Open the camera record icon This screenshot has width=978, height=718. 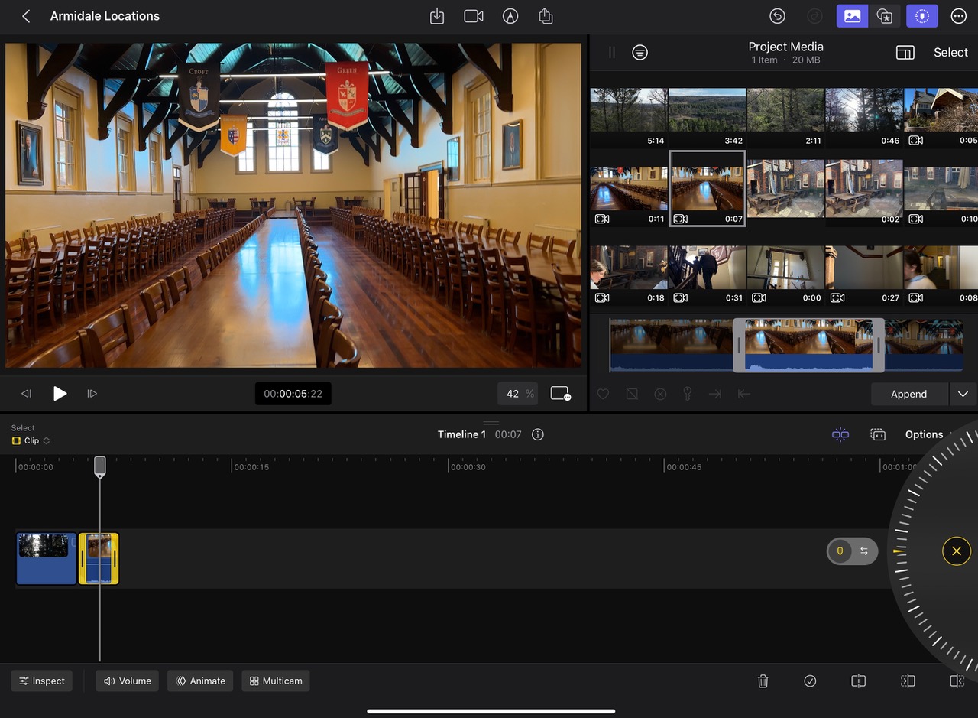coord(474,16)
